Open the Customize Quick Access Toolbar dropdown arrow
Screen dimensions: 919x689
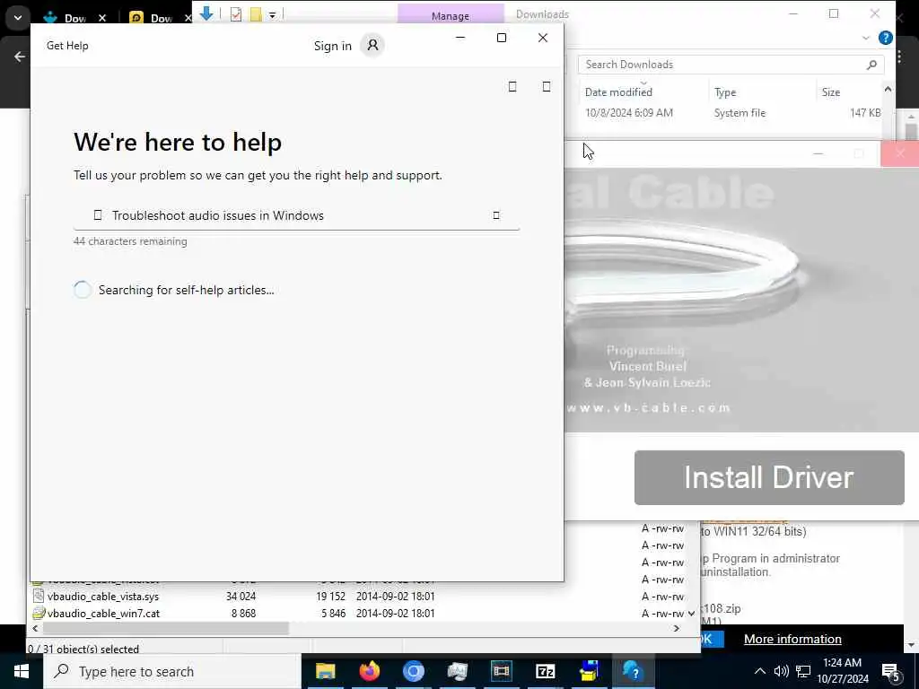point(273,14)
